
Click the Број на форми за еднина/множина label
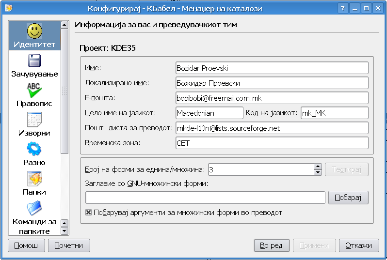click(145, 169)
